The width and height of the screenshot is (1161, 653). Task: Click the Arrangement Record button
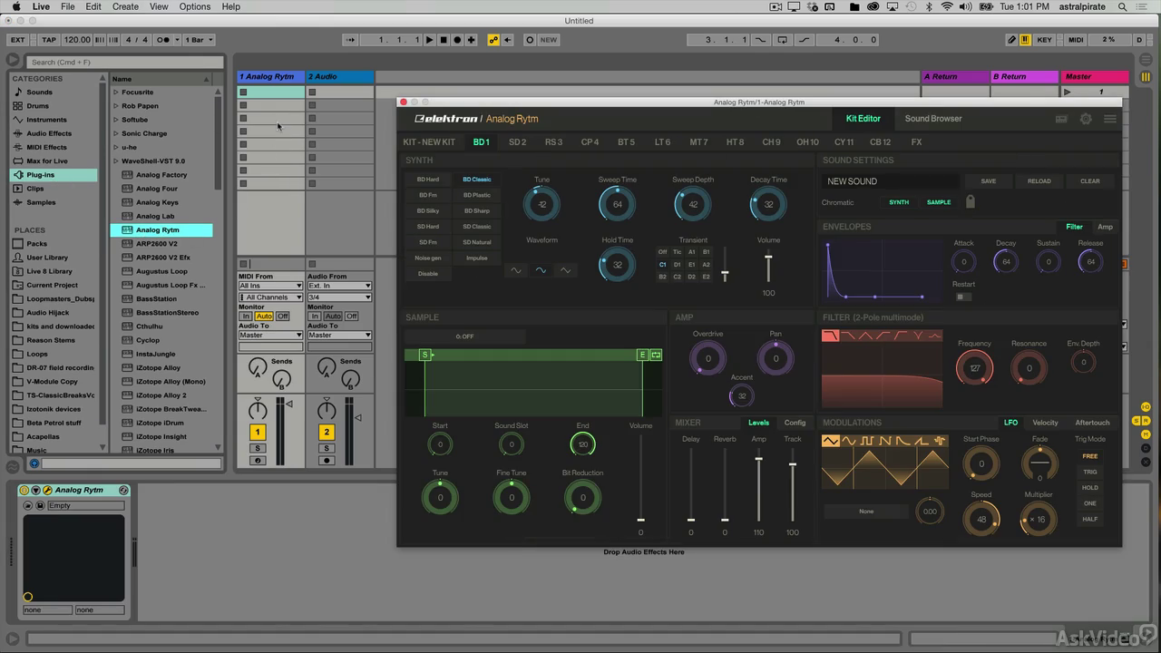[457, 40]
